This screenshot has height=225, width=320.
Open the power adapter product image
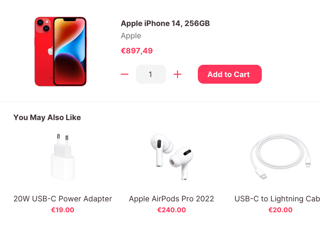pos(63,157)
